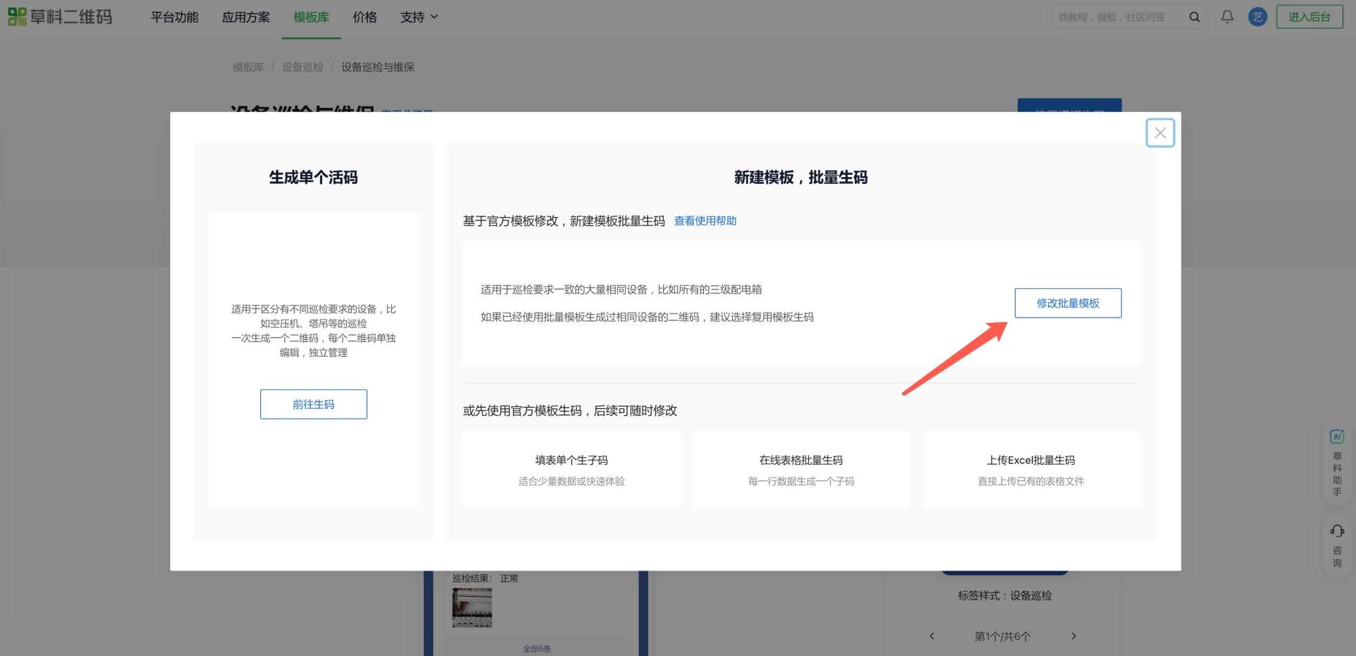1356x656 pixels.
Task: Click the inspection photo thumbnail
Action: click(x=472, y=608)
